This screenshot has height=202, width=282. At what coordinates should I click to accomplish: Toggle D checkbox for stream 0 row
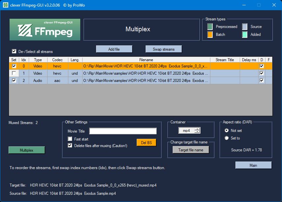click(262, 66)
